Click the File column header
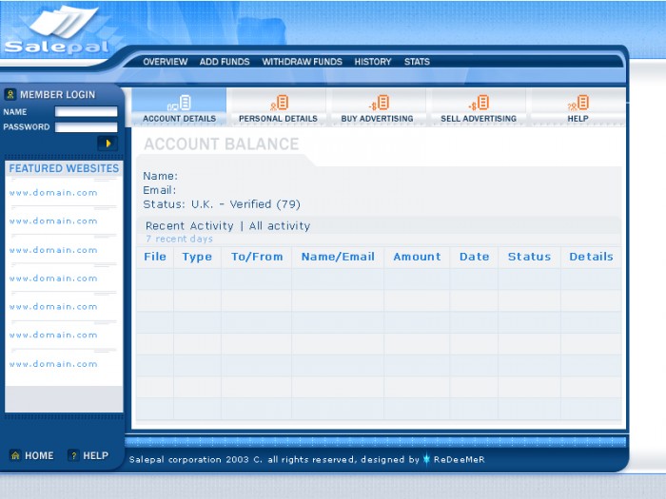This screenshot has height=499, width=666. point(155,257)
